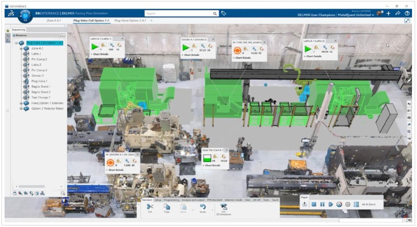Switch to Zone 4 A.1 tab
Screen dimensions: 417x227
(x=54, y=20)
